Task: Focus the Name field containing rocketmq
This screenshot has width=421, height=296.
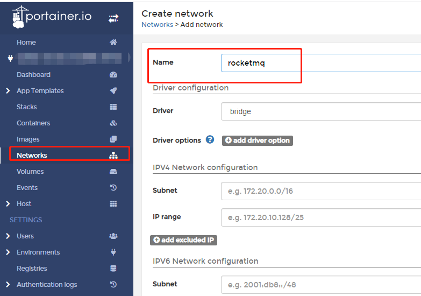Action: point(321,63)
